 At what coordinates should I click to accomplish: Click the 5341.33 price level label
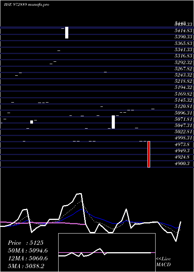point(183,50)
